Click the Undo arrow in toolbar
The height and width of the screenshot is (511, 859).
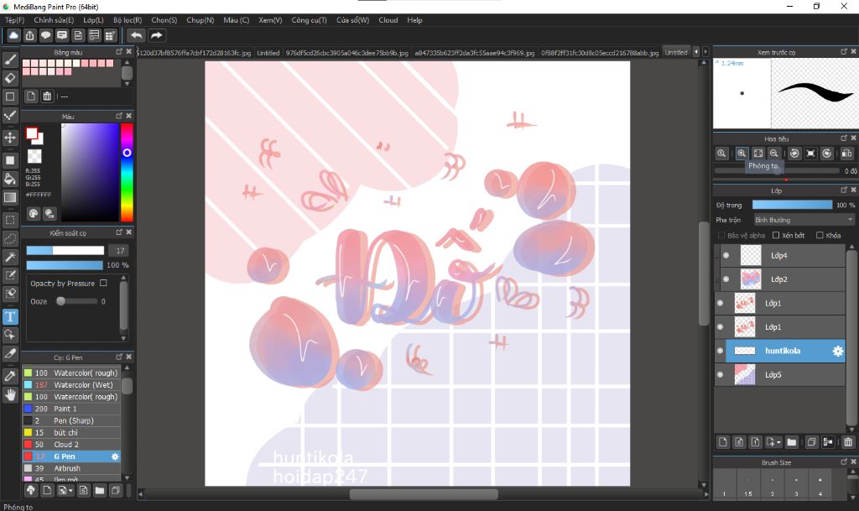click(x=137, y=35)
